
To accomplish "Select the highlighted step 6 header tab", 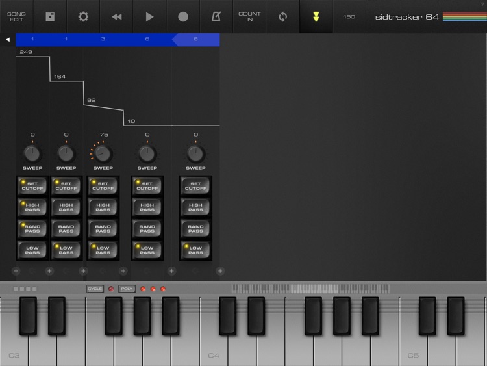I will coord(195,40).
